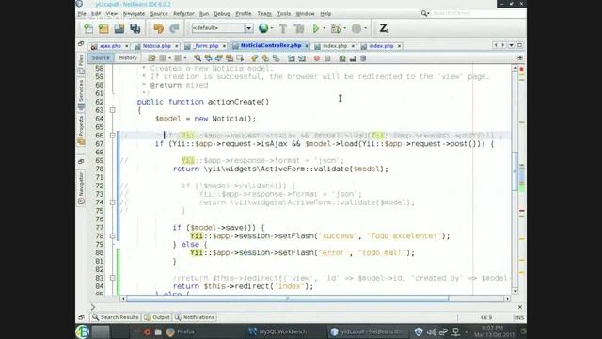This screenshot has width=602, height=339.
Task: Open the Refactor menu
Action: tap(183, 14)
